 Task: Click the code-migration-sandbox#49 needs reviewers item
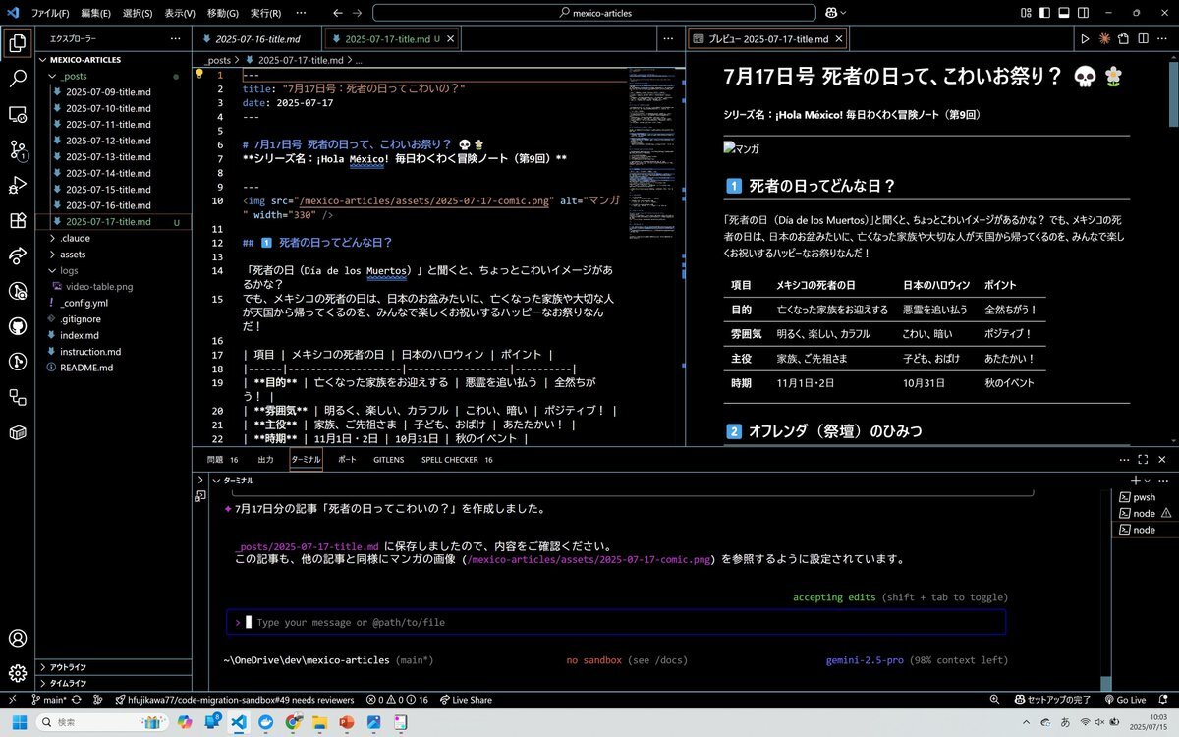(x=236, y=700)
